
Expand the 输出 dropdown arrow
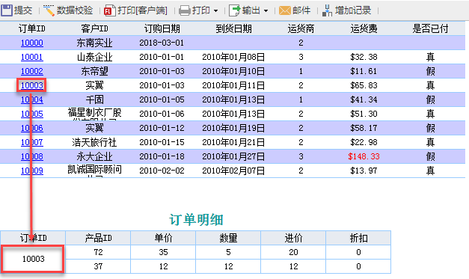pyautogui.click(x=266, y=11)
